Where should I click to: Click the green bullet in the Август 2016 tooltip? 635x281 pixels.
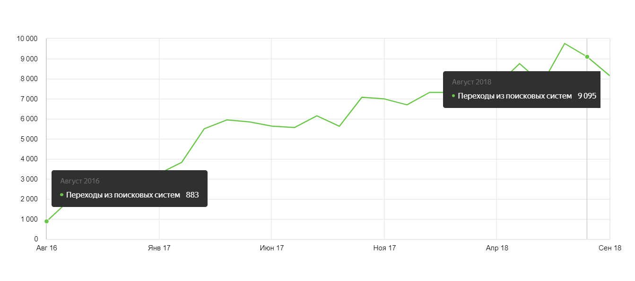pyautogui.click(x=62, y=195)
